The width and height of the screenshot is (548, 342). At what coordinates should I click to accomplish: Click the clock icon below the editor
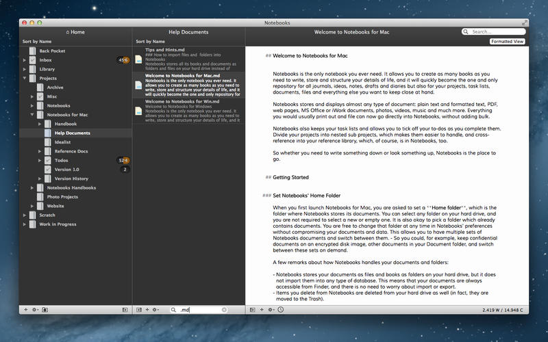[x=280, y=310]
